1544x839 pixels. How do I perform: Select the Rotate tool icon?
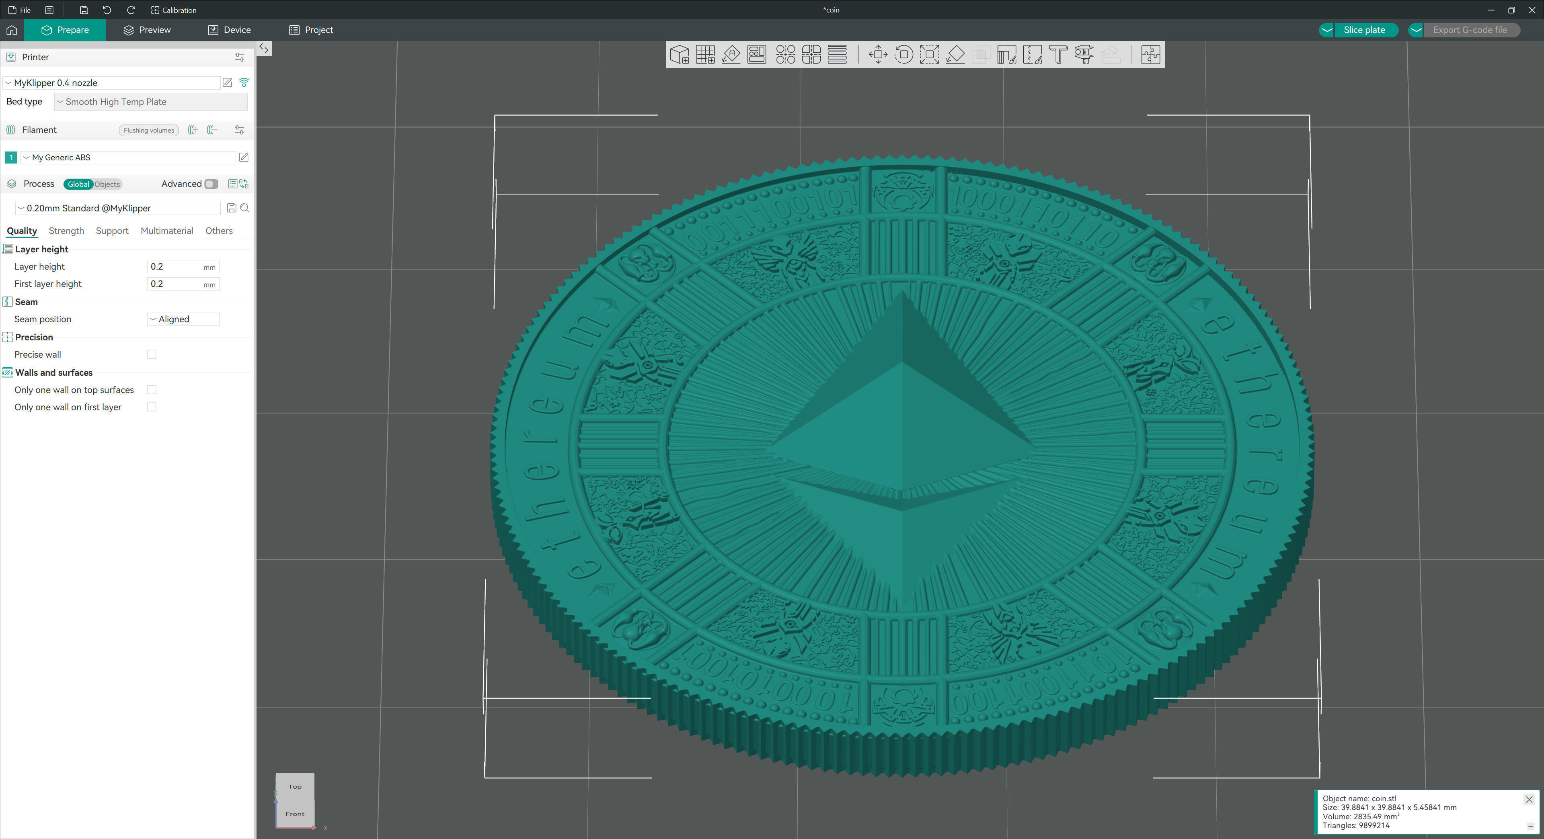pyautogui.click(x=903, y=55)
